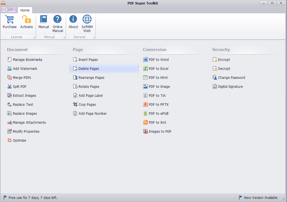
Task: Click the app icon in title bar
Action: coord(3,3)
